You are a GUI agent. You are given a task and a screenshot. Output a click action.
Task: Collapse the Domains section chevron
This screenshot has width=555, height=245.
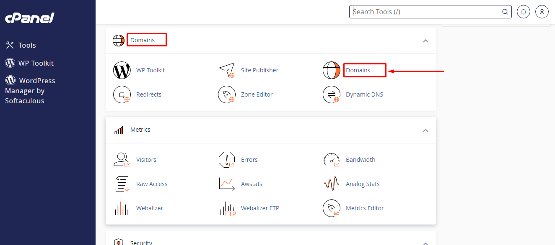[x=425, y=41]
